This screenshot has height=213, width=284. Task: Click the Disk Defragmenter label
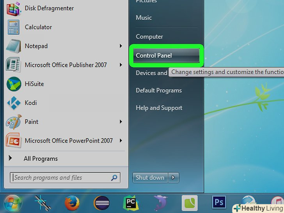click(49, 8)
